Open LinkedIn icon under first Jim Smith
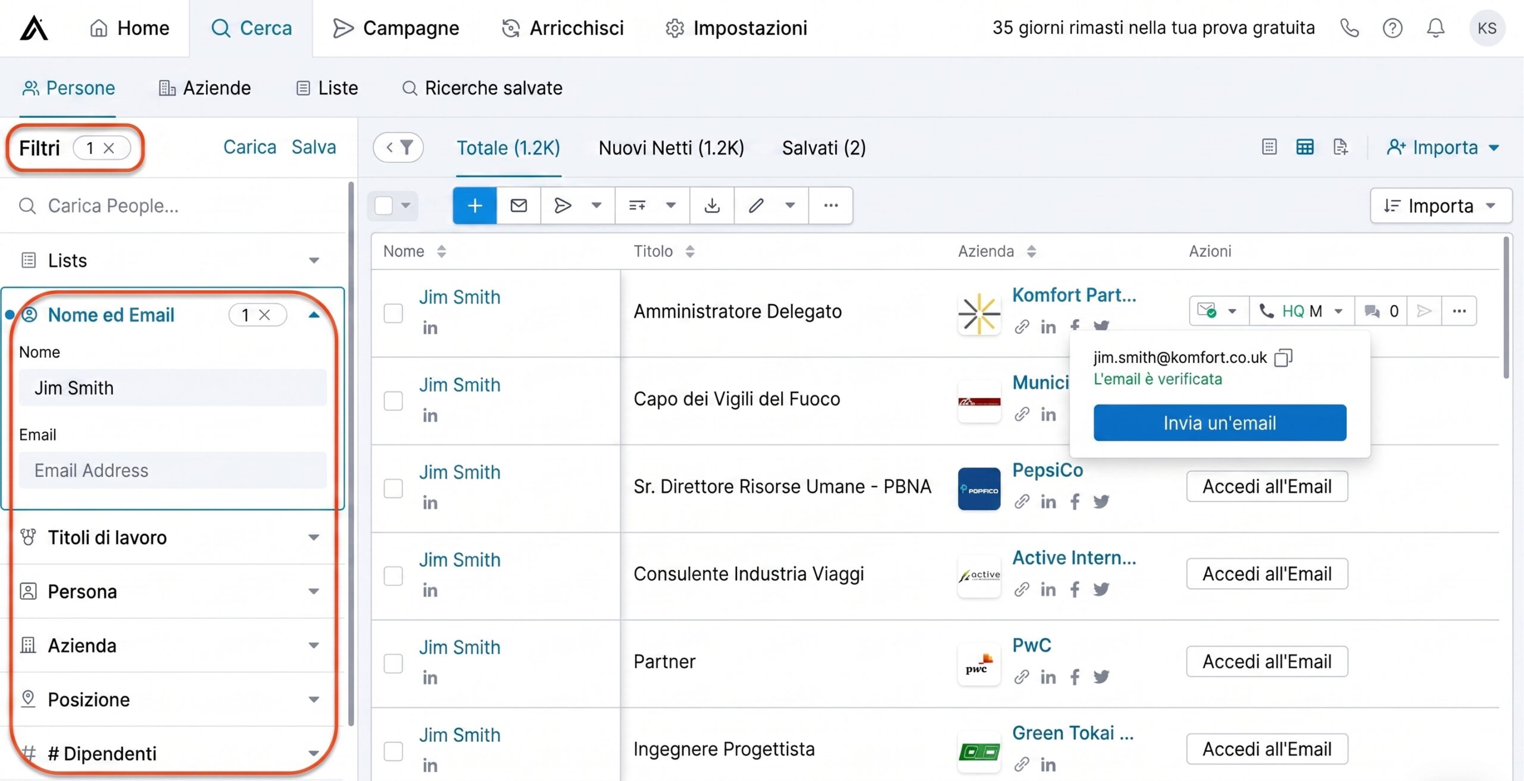Screen dimensions: 1524x781 (430, 328)
